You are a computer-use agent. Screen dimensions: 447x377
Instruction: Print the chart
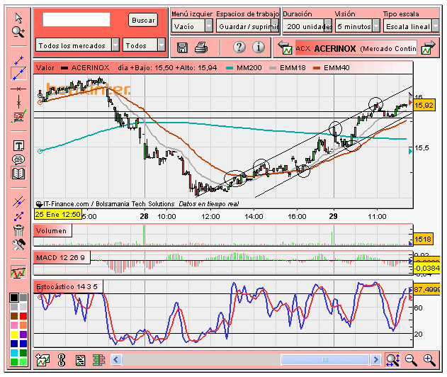pos(201,47)
